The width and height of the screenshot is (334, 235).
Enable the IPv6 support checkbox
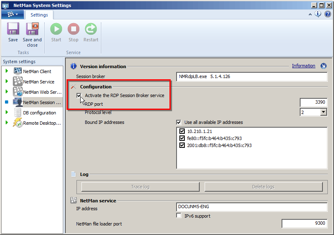tap(179, 216)
